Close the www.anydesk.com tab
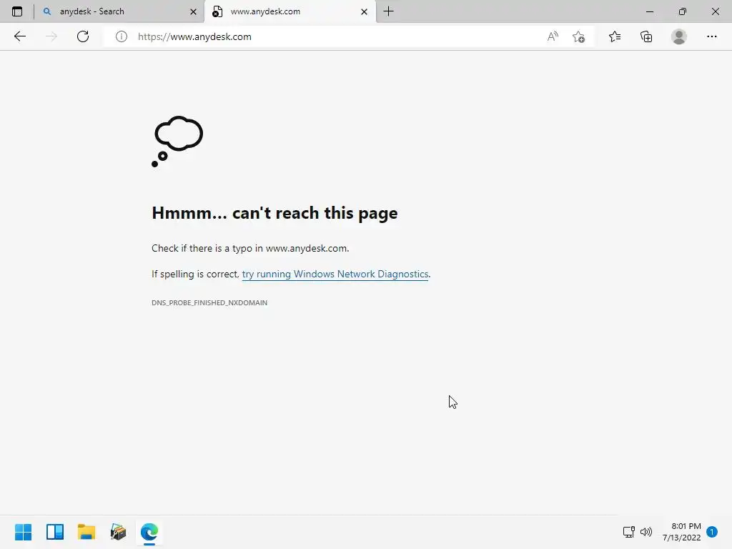 (364, 11)
